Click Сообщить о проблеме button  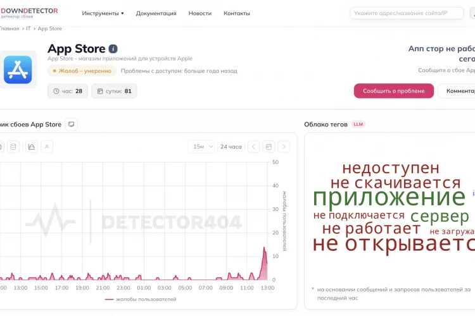[x=393, y=91]
